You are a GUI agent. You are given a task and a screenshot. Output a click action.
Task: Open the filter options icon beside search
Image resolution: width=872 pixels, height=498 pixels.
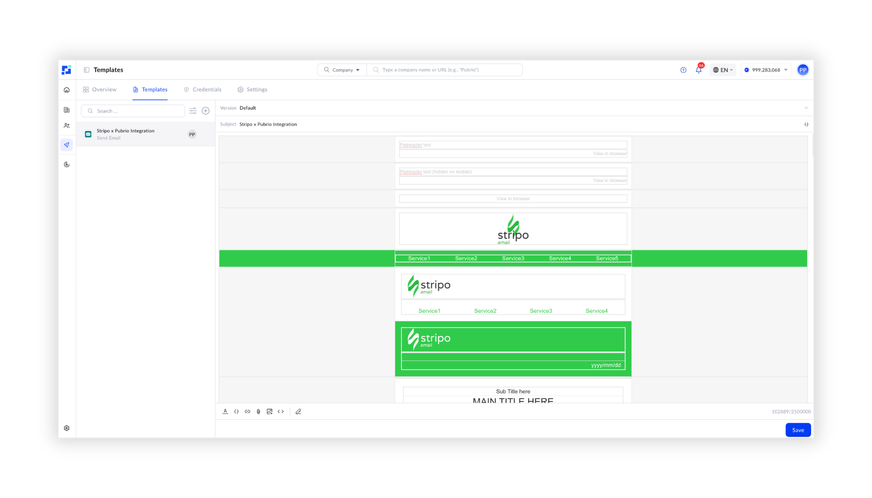(x=193, y=111)
